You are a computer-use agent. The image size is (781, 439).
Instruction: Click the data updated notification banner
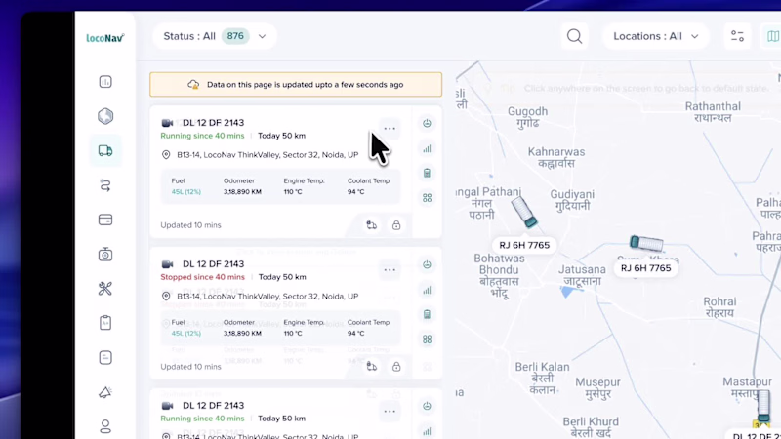(x=296, y=85)
